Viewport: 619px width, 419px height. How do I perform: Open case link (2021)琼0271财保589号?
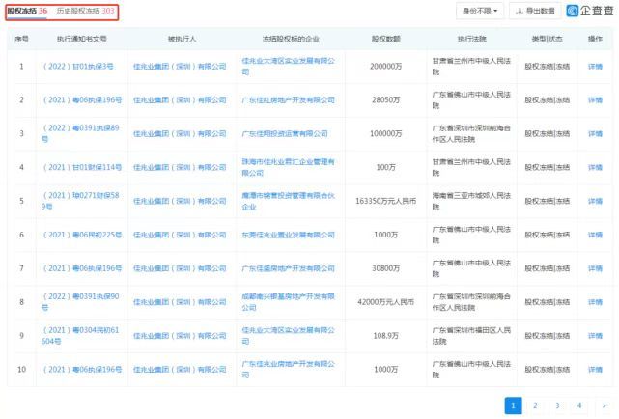(80, 201)
